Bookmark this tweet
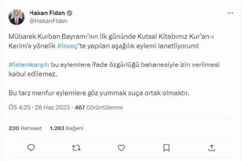Viewport: 242px width, 161px height. coord(166,147)
